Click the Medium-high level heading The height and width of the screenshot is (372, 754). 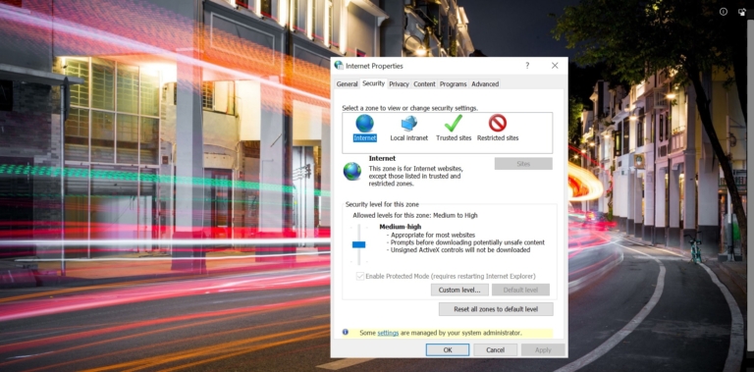pos(401,227)
